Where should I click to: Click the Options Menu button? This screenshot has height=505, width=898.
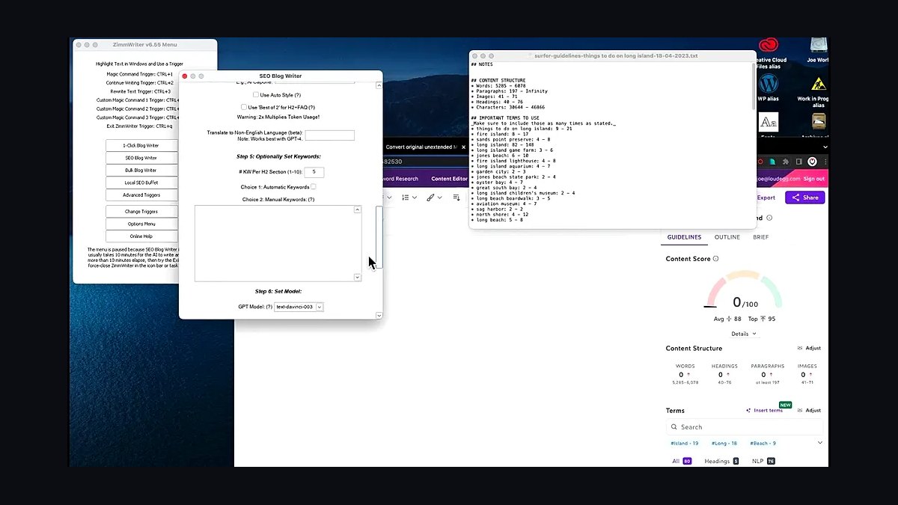click(x=141, y=224)
